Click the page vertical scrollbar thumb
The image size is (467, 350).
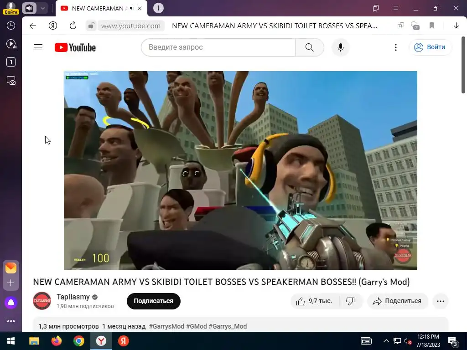(463, 65)
